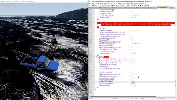
Task: Select the groundmodels.json tab
Action: click(x=162, y=8)
